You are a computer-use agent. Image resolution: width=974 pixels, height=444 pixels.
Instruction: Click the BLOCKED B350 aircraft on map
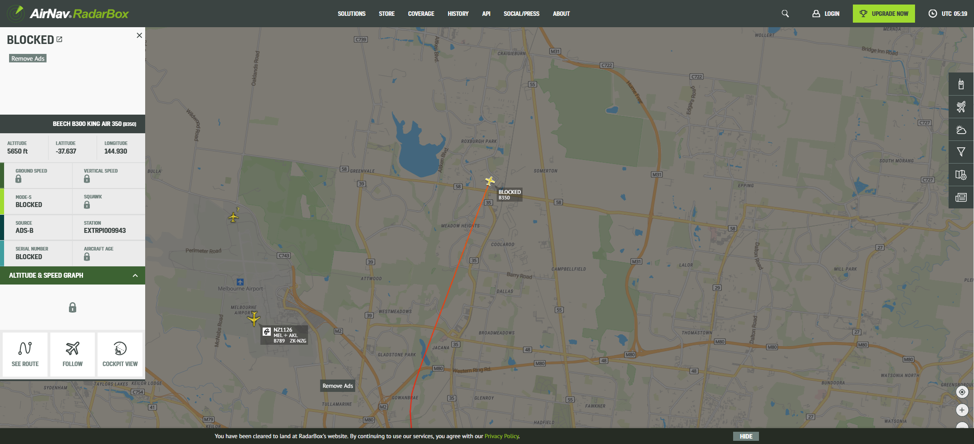(x=489, y=181)
